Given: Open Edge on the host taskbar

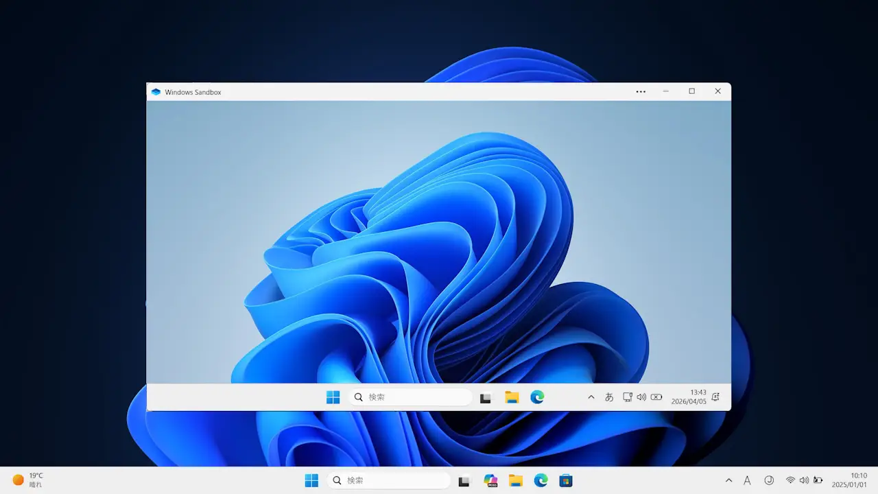Looking at the screenshot, I should pos(541,480).
